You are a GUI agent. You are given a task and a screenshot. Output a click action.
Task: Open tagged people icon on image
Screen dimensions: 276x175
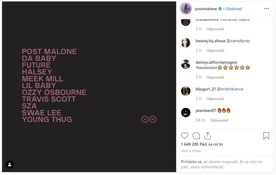click(10, 165)
